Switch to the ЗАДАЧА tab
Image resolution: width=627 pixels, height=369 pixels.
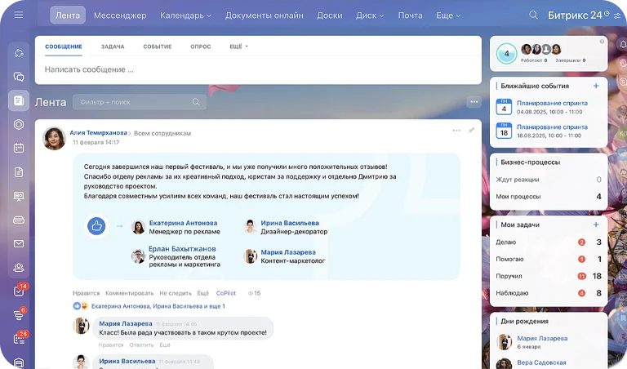pos(113,47)
